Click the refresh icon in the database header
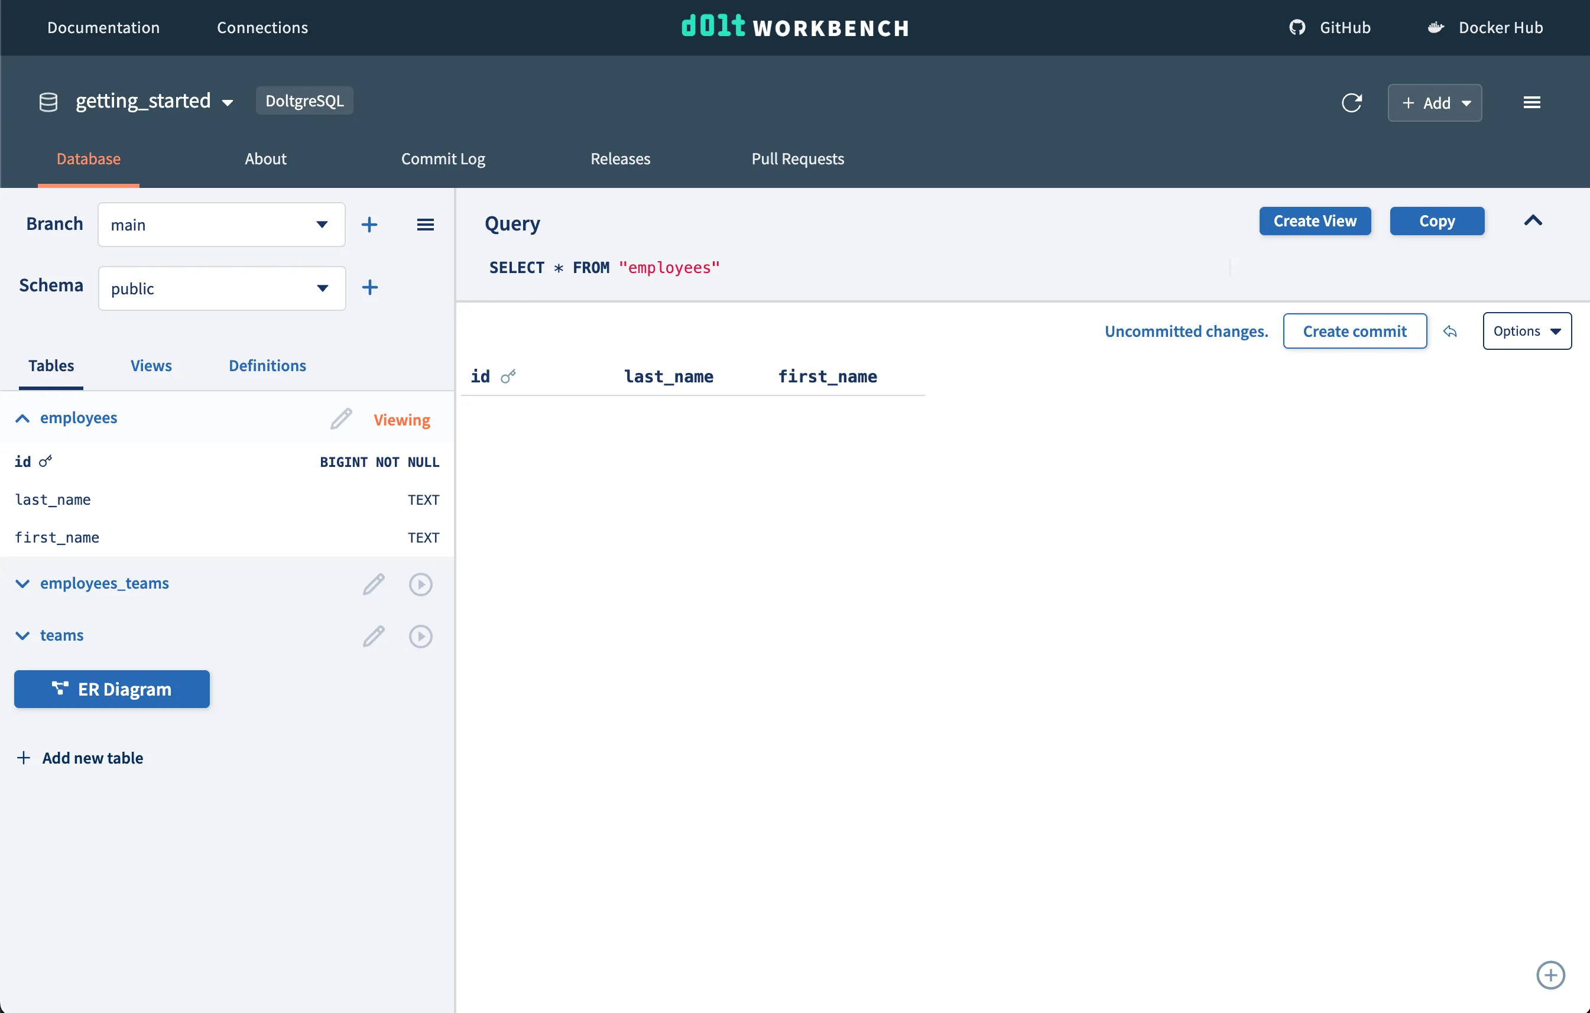Image resolution: width=1590 pixels, height=1013 pixels. [x=1351, y=102]
